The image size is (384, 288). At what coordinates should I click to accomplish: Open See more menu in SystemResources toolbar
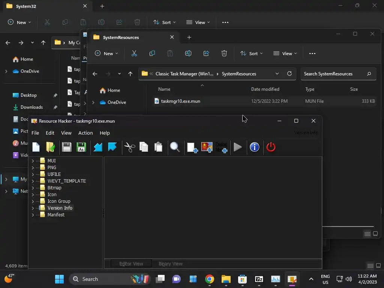pyautogui.click(x=312, y=53)
